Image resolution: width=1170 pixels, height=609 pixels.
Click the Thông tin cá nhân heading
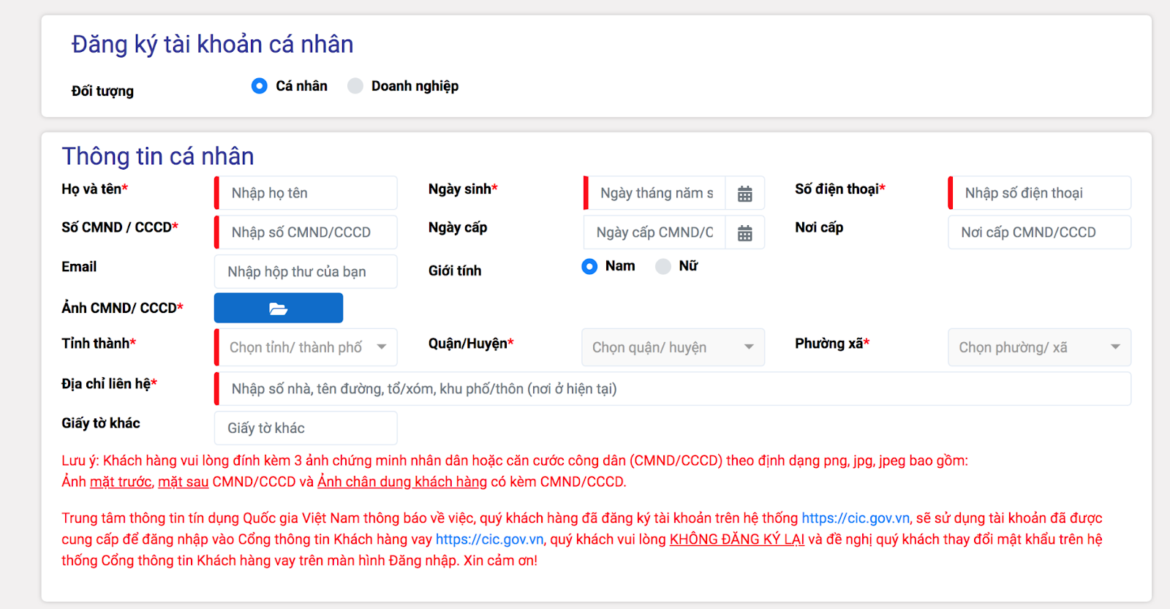click(158, 156)
